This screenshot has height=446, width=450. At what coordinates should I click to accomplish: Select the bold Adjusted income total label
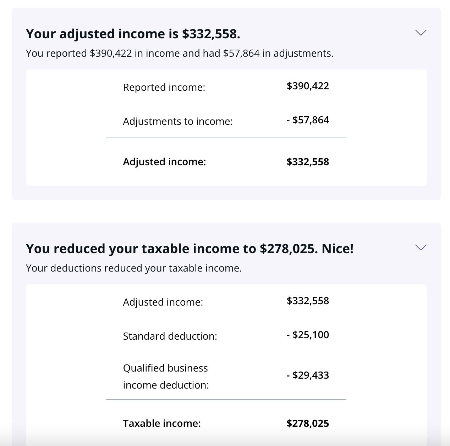(x=164, y=162)
